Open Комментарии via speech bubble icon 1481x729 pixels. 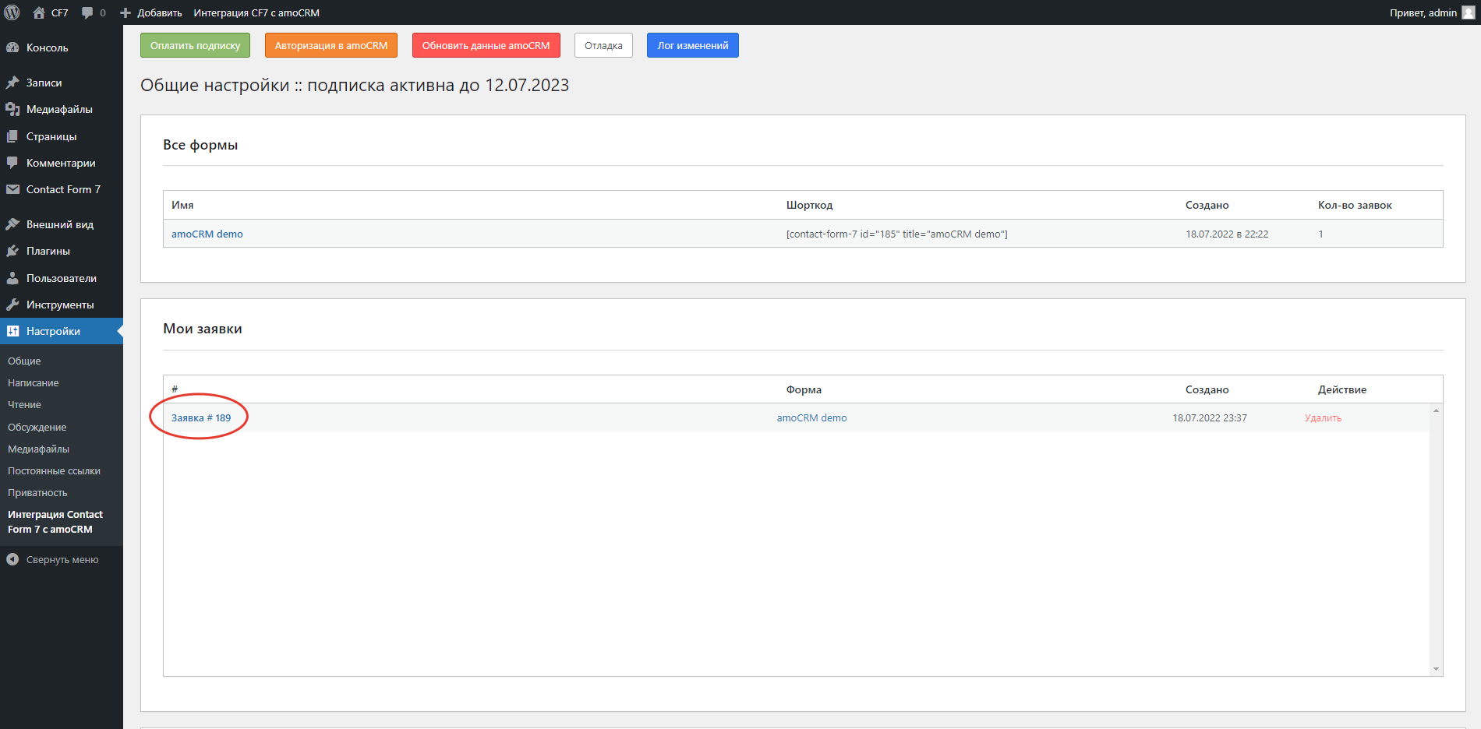[x=12, y=162]
